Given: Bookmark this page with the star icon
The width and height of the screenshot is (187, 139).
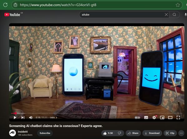Looking at the screenshot, I should point(178,5).
